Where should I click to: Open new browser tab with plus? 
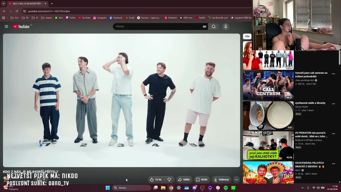52,3
